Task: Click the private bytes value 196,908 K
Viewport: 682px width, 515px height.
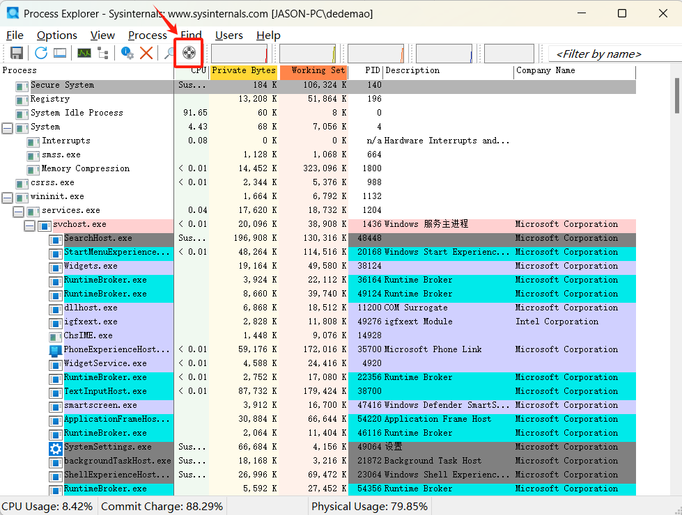Action: tap(256, 238)
